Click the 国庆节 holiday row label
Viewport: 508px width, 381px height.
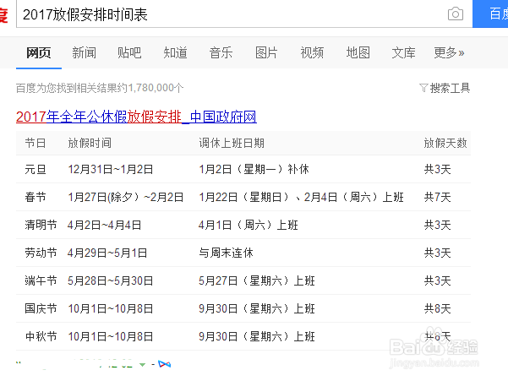pyautogui.click(x=41, y=308)
